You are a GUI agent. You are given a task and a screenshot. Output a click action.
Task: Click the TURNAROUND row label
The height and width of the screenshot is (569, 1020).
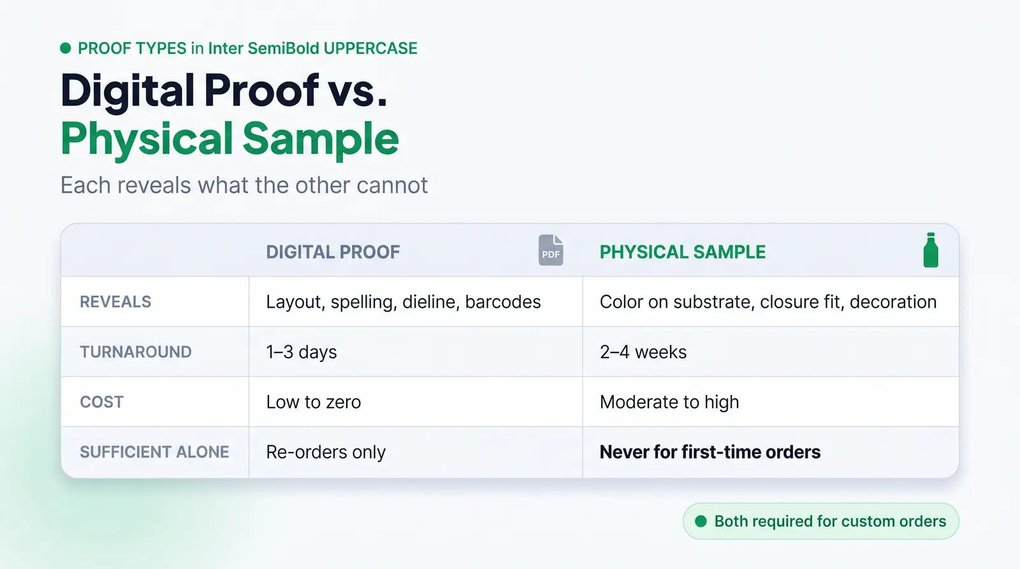(x=136, y=352)
